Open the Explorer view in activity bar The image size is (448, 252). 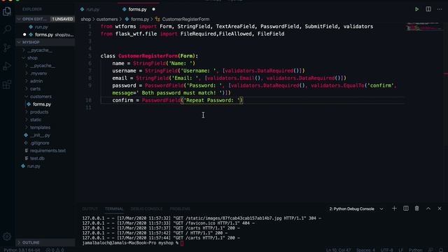pyautogui.click(x=7, y=11)
